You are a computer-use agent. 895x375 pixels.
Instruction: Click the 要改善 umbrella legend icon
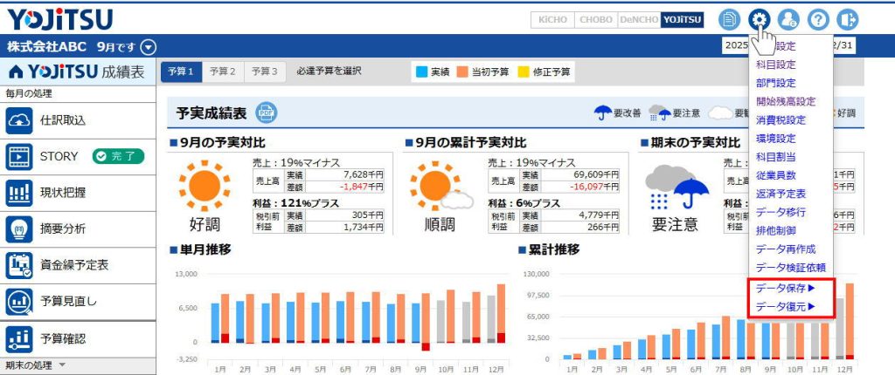pyautogui.click(x=603, y=112)
